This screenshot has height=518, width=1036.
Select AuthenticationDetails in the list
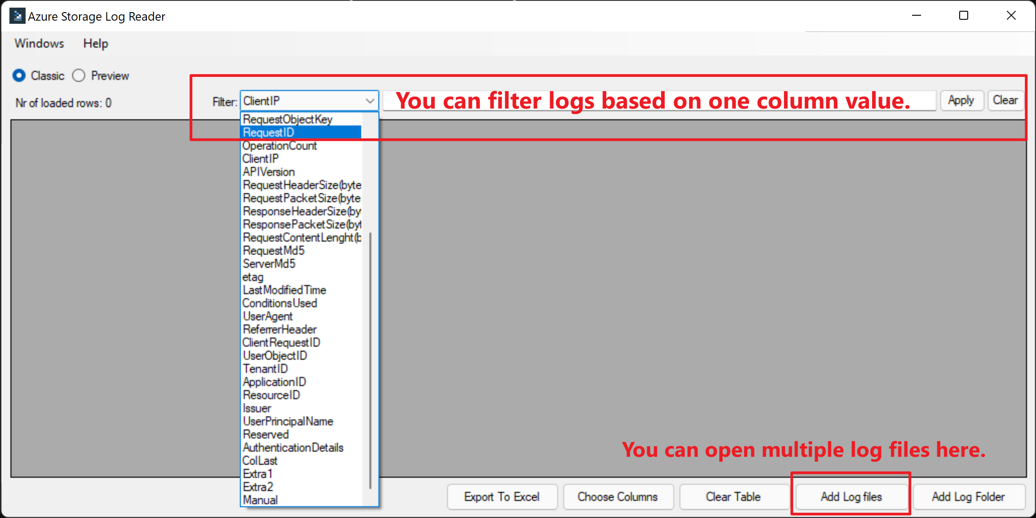point(293,448)
